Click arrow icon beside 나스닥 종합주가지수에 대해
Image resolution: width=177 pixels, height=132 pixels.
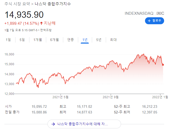[53, 124]
